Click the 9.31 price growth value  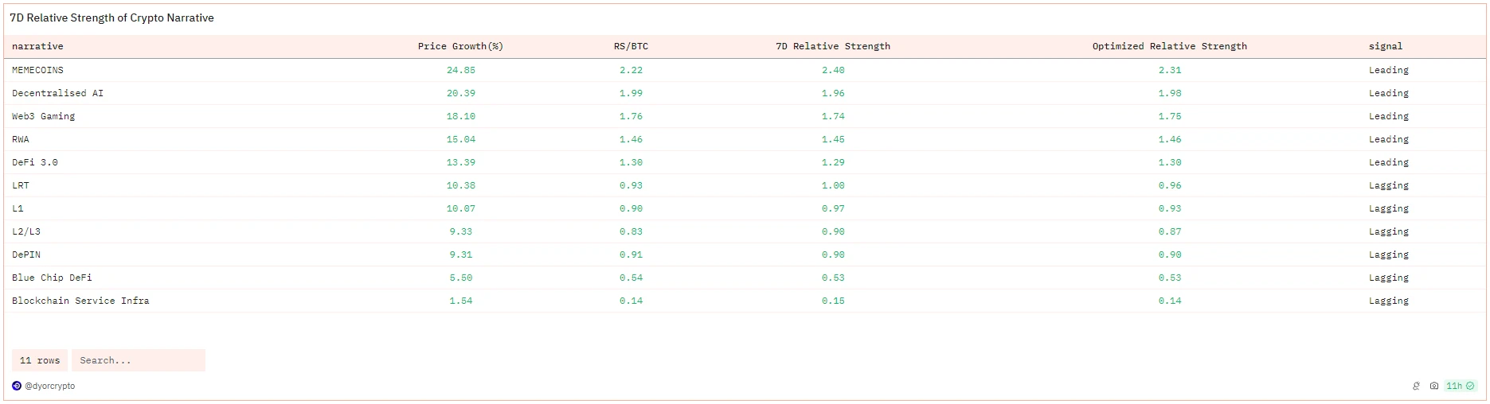click(460, 254)
